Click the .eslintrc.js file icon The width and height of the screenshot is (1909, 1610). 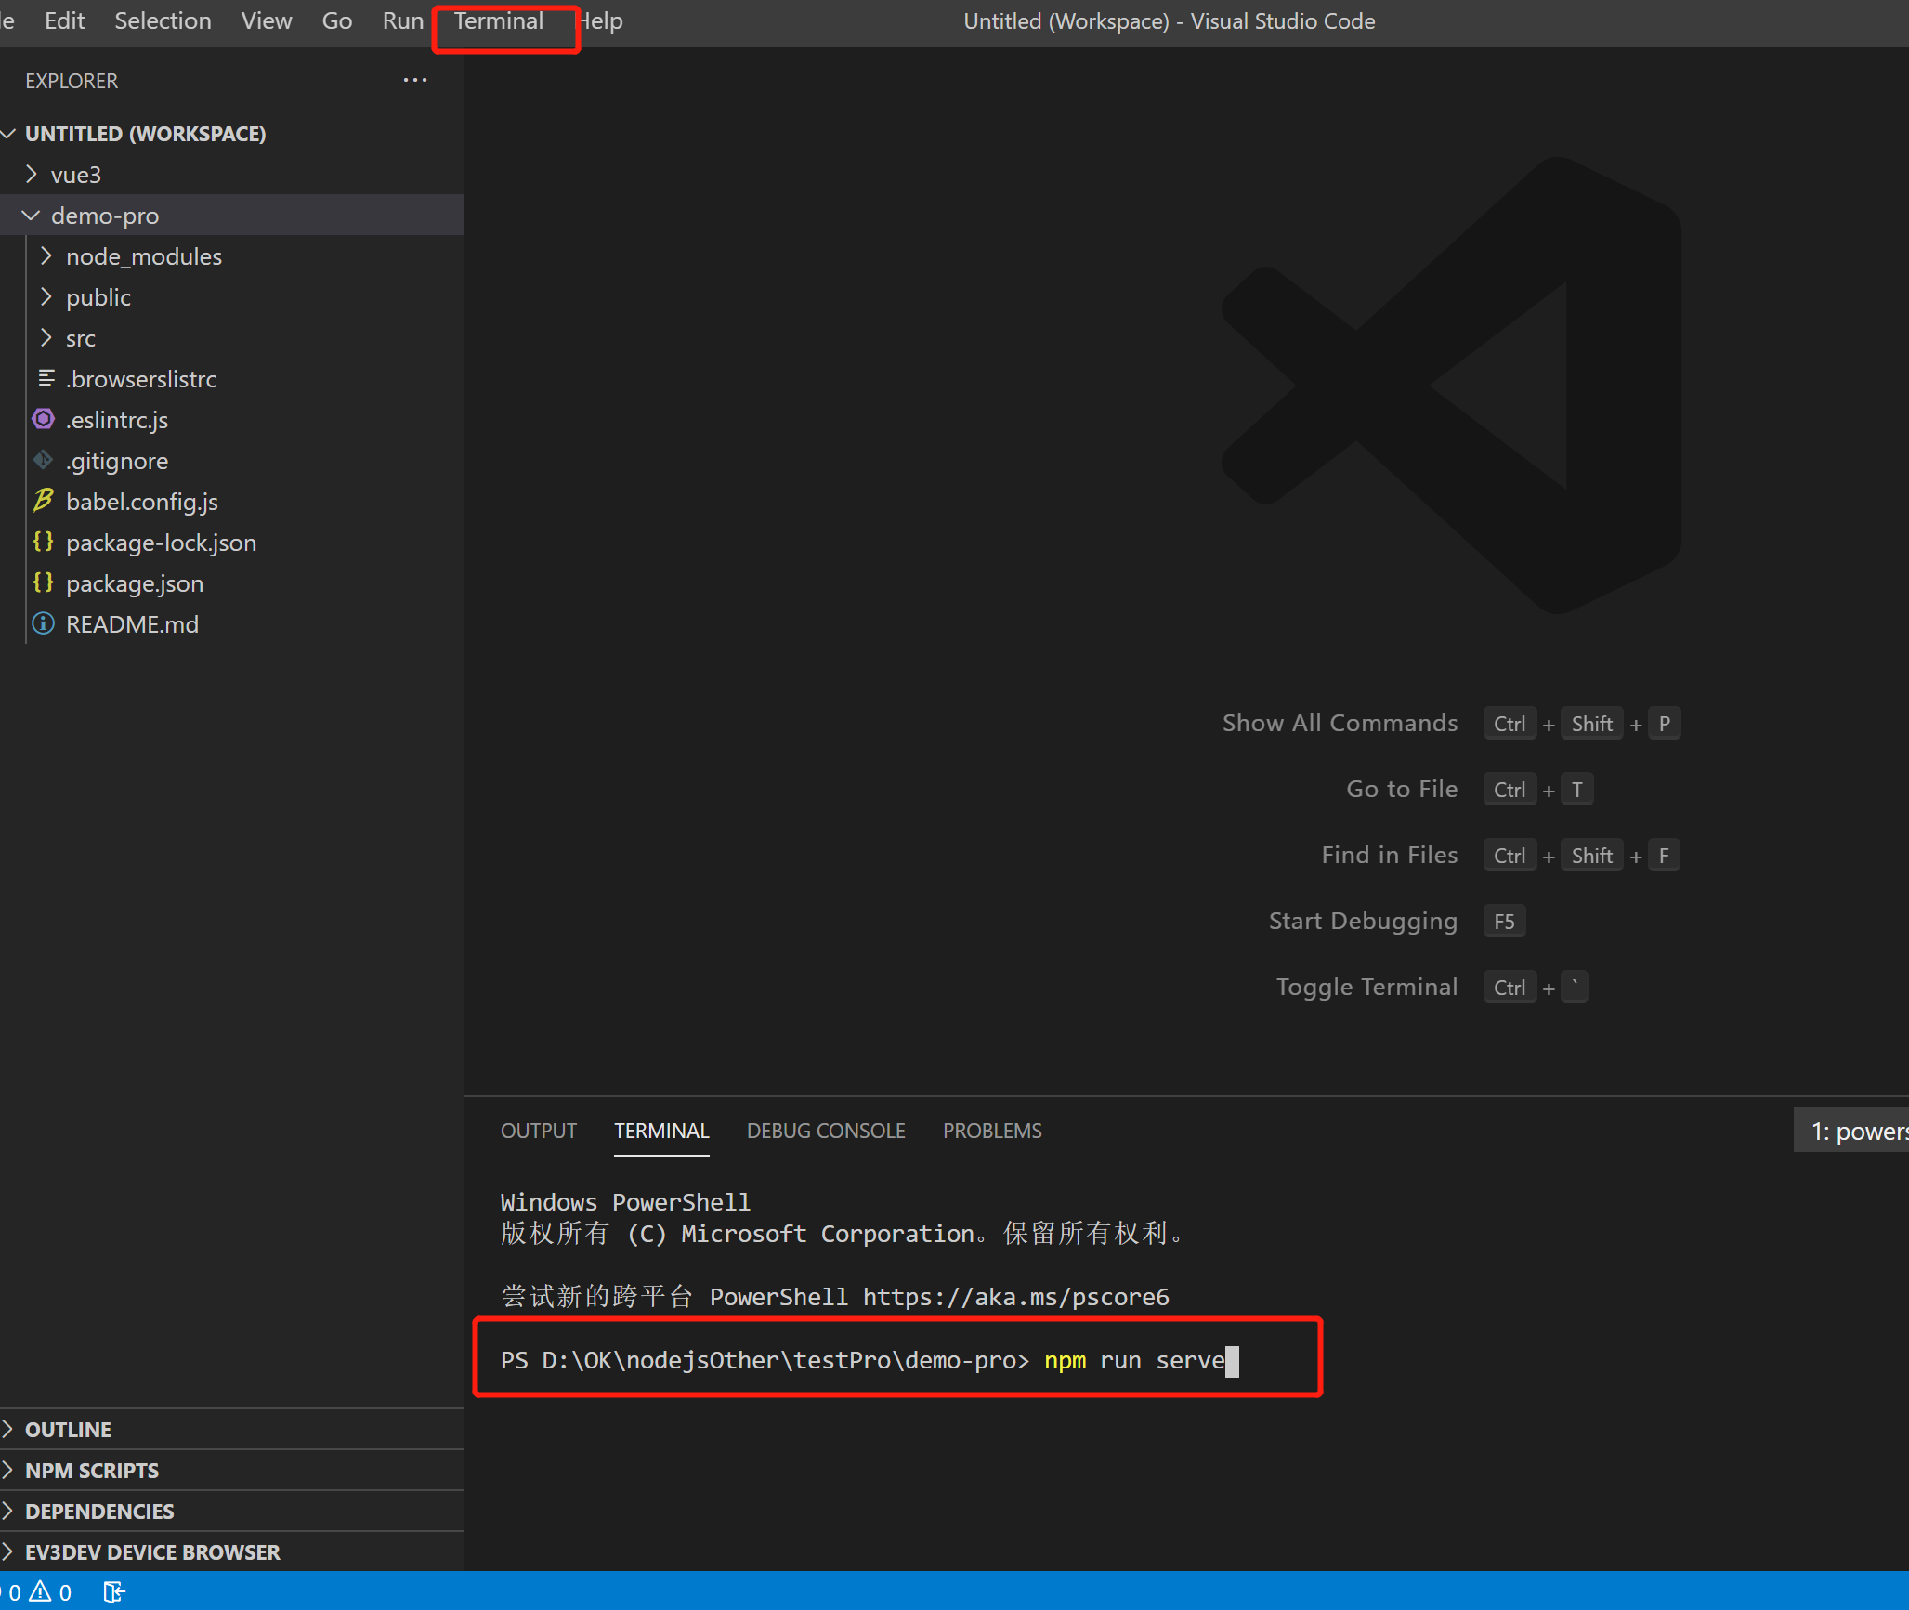(43, 419)
